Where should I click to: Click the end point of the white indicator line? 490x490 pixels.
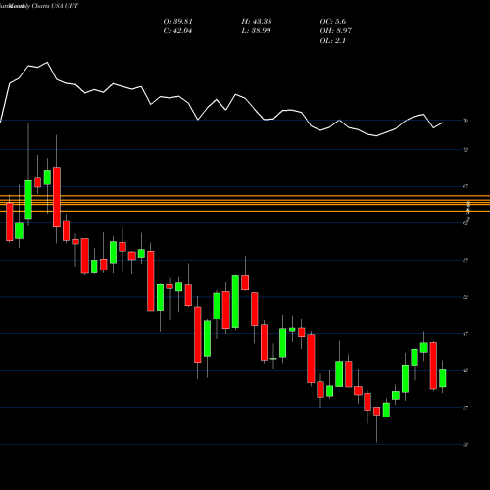click(x=443, y=122)
